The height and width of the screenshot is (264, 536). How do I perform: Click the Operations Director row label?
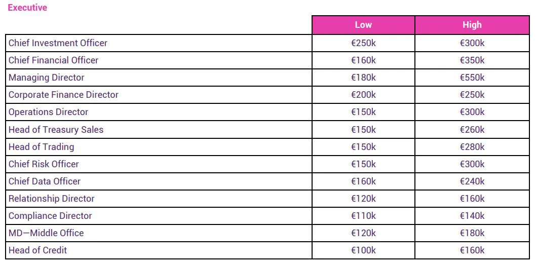click(x=48, y=112)
